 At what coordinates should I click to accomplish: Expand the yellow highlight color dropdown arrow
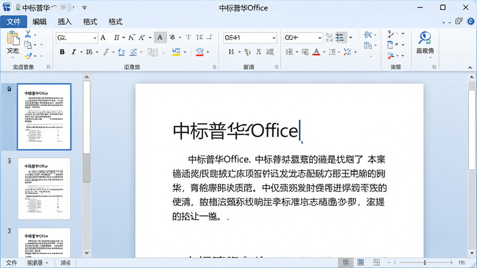point(184,52)
